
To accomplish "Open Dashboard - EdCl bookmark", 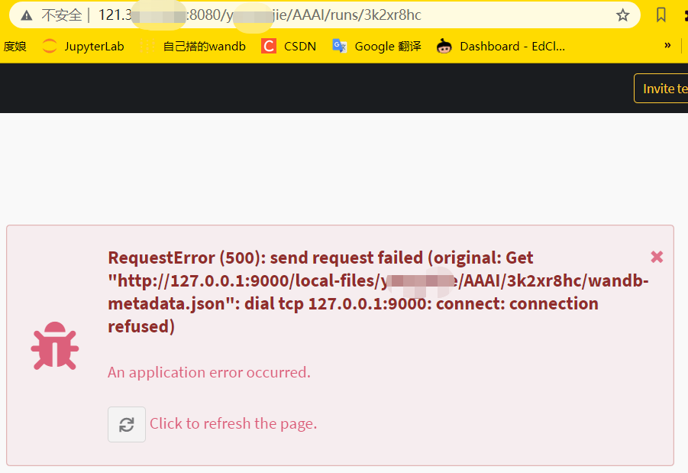I will pyautogui.click(x=499, y=46).
